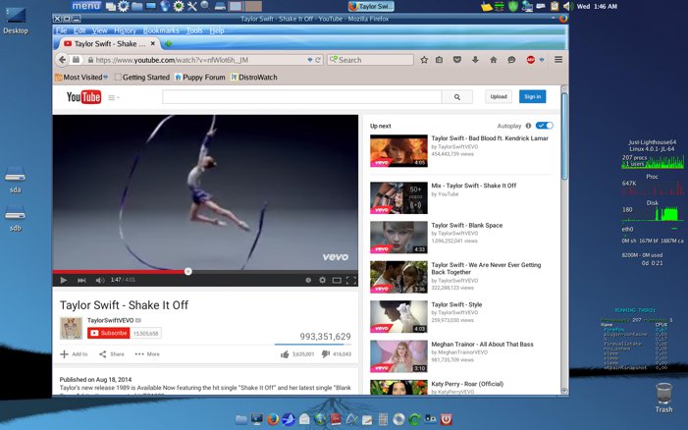
Task: Switch to theater mode view
Action: click(337, 280)
